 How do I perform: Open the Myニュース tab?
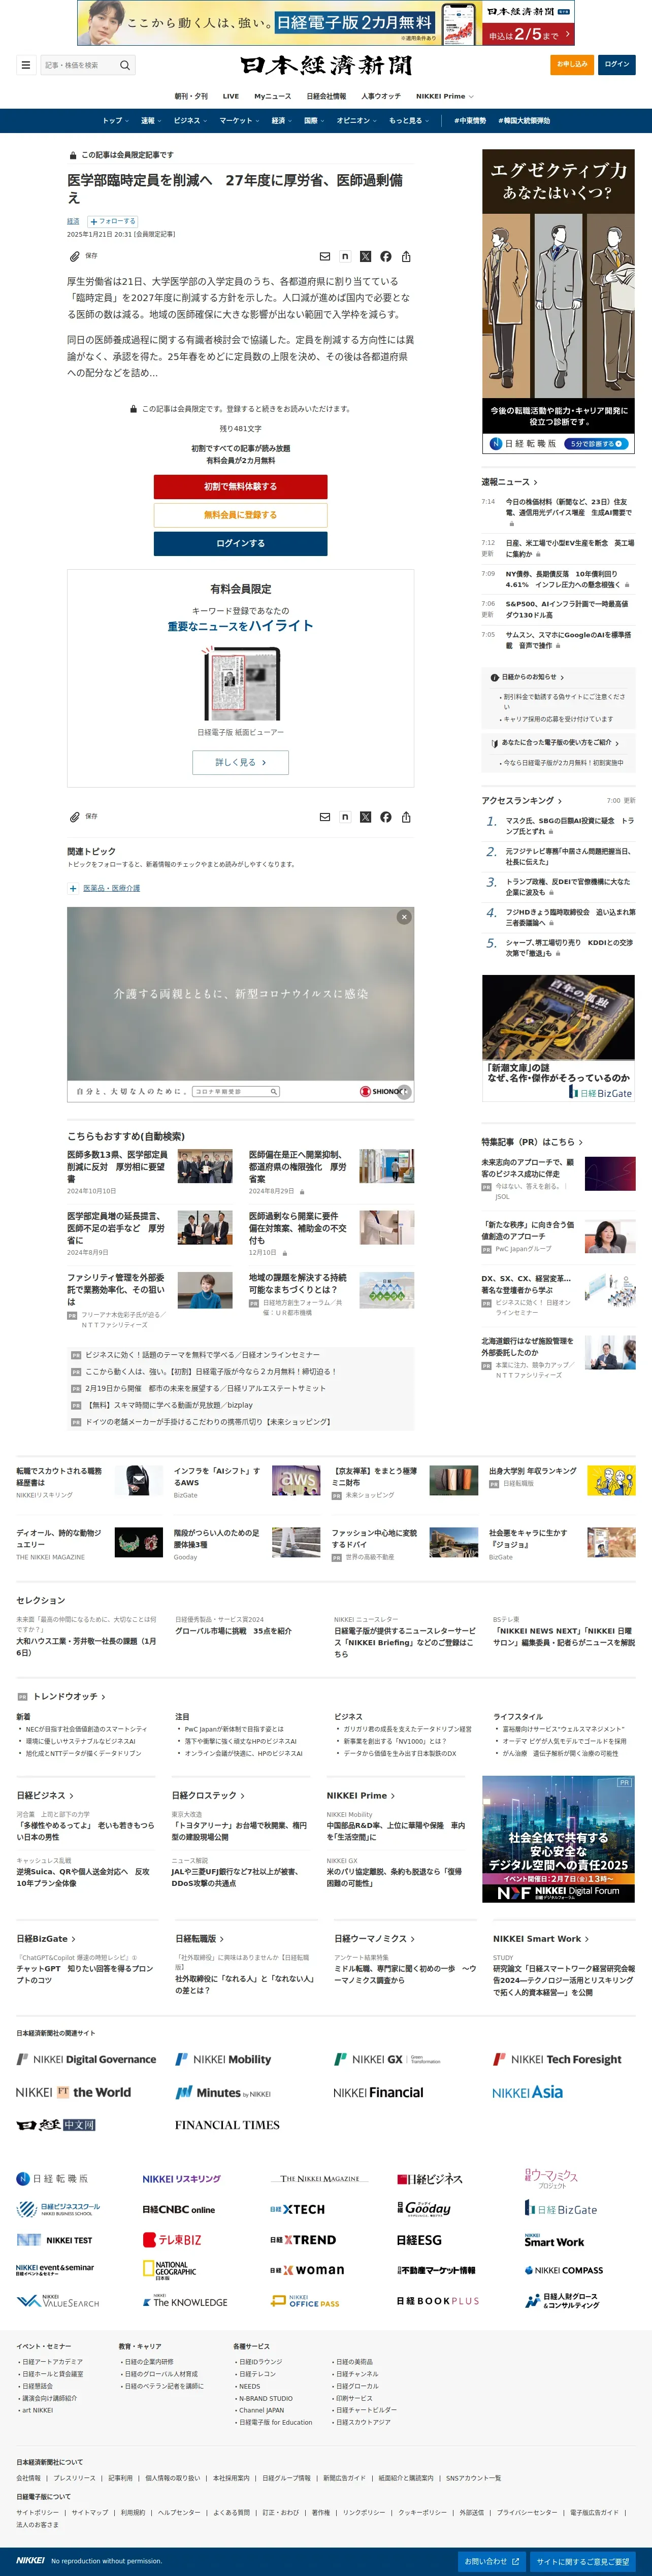(x=272, y=96)
